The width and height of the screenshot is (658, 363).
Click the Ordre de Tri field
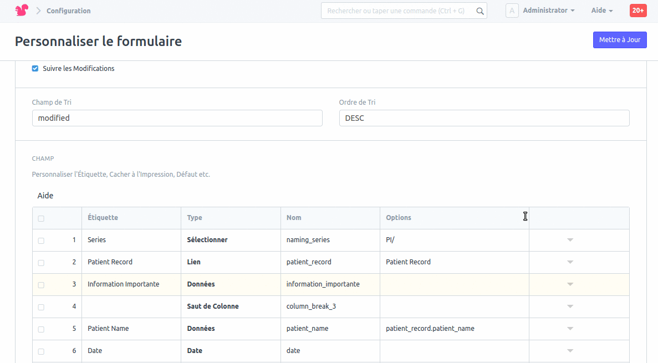483,118
